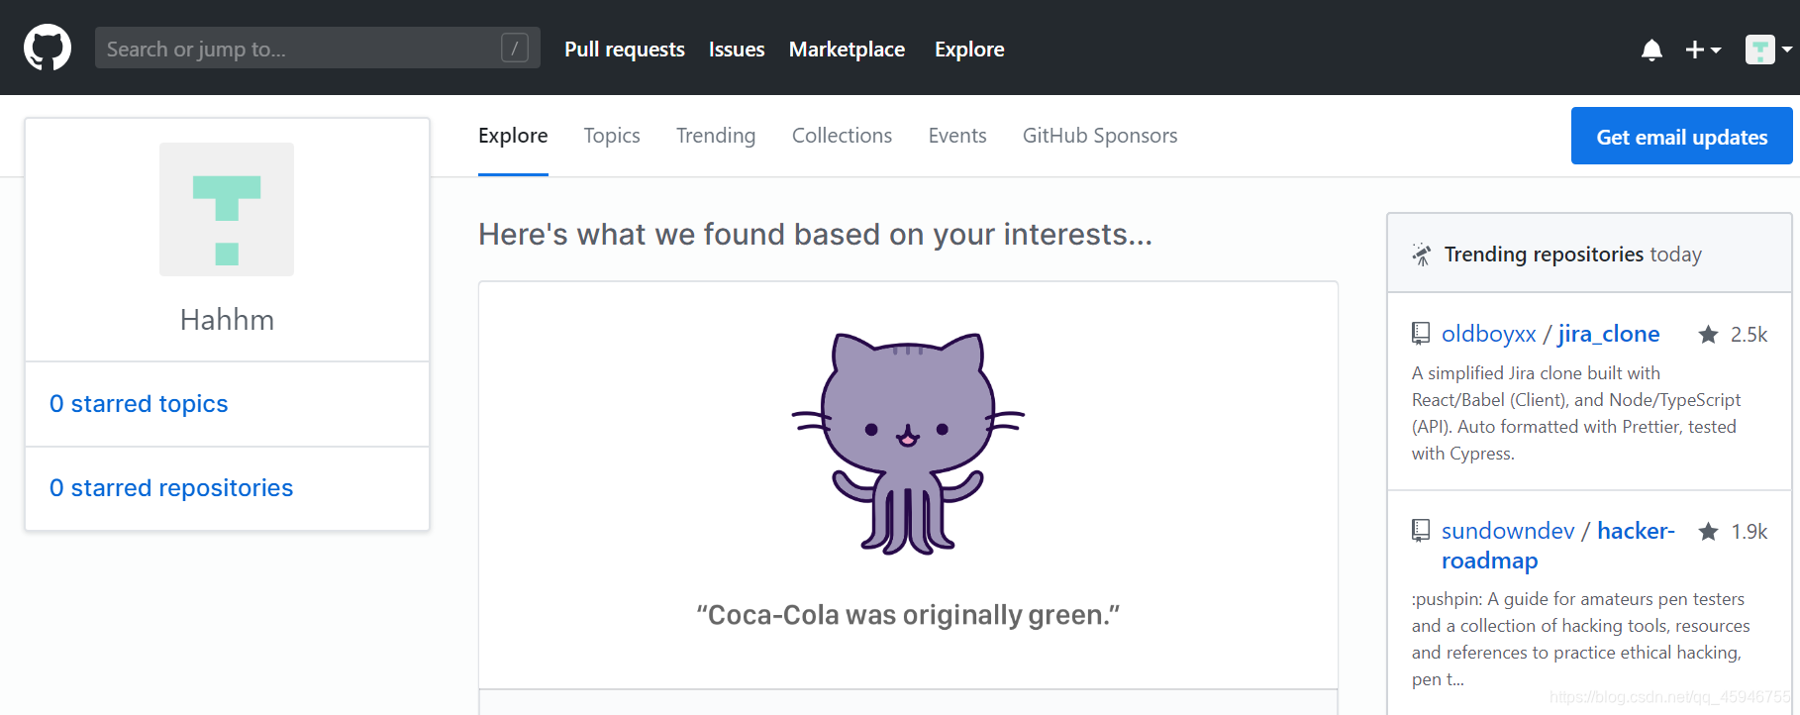Click the repo icon next to sundowndev
Viewport: 1800px width, 715px height.
[x=1421, y=531]
